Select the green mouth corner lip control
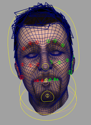 click(x=57, y=80)
